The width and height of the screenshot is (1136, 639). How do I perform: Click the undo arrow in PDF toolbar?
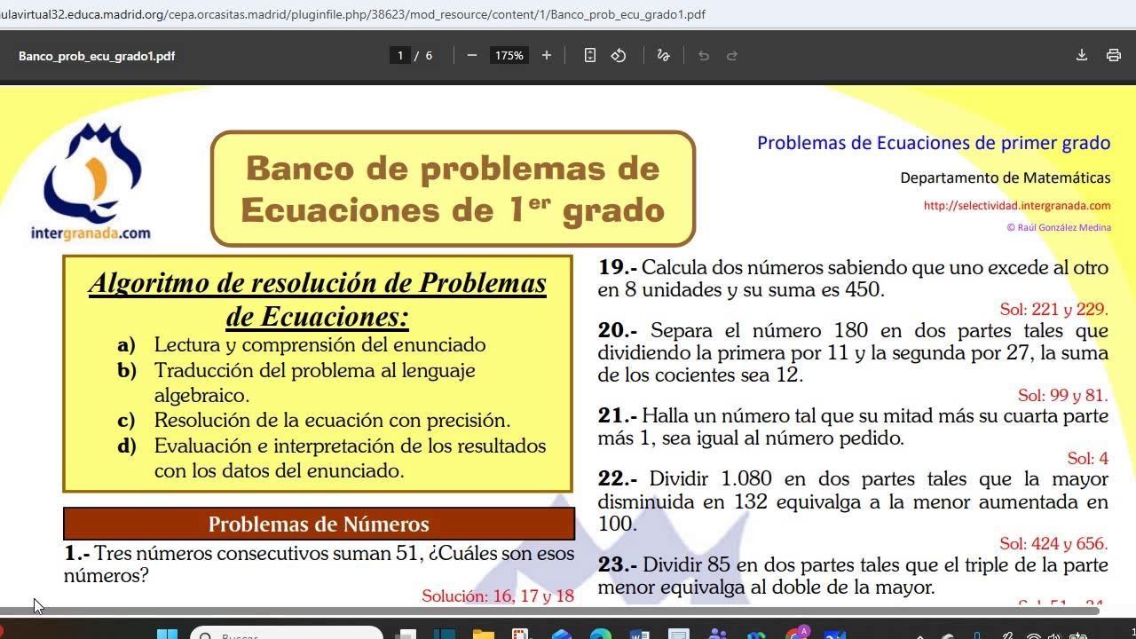[704, 55]
